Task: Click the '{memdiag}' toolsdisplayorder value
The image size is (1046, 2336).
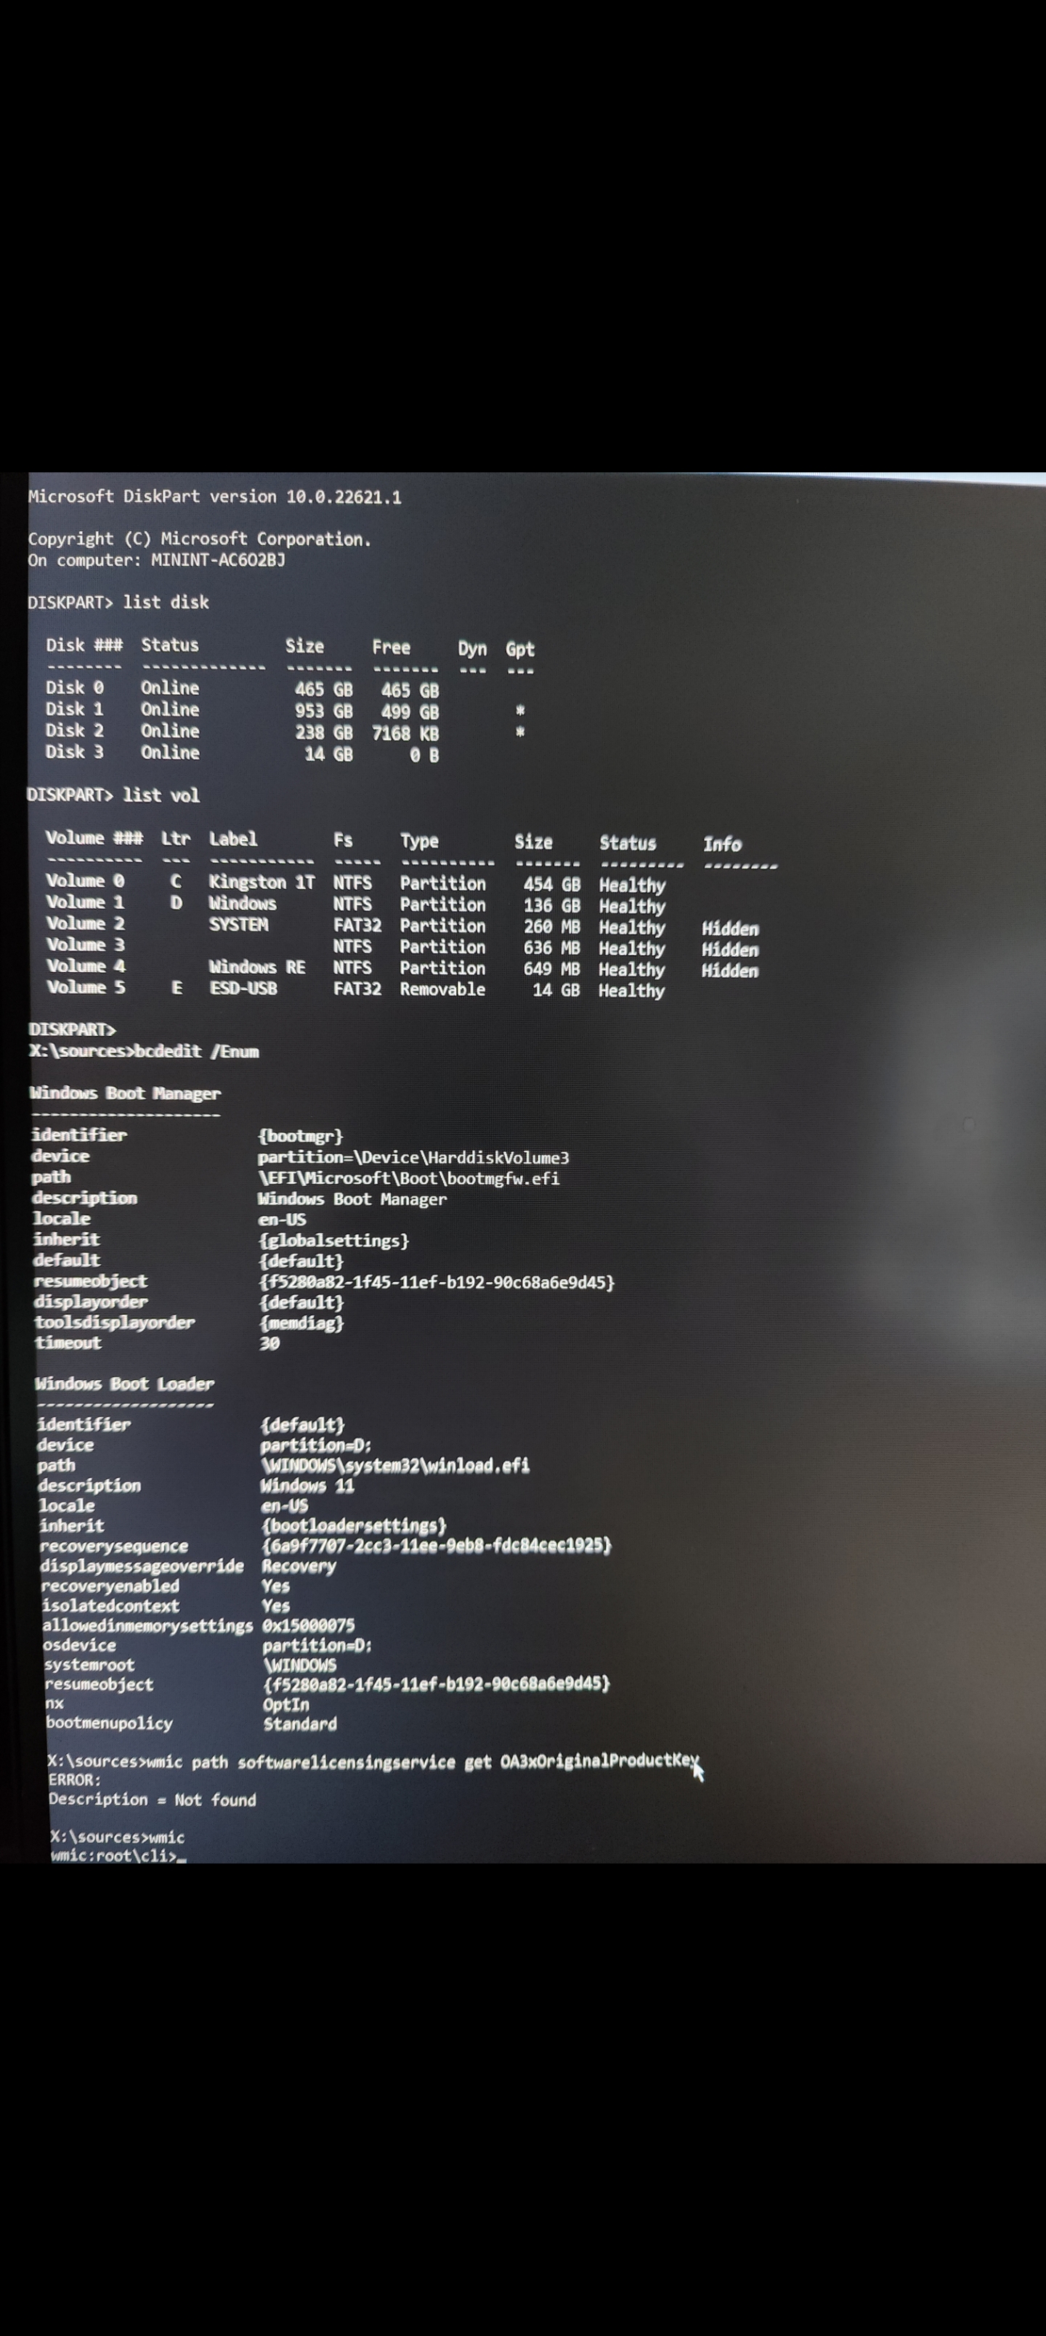Action: click(302, 1323)
